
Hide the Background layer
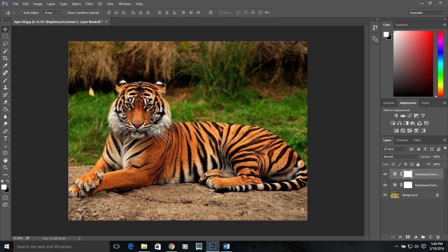point(385,195)
